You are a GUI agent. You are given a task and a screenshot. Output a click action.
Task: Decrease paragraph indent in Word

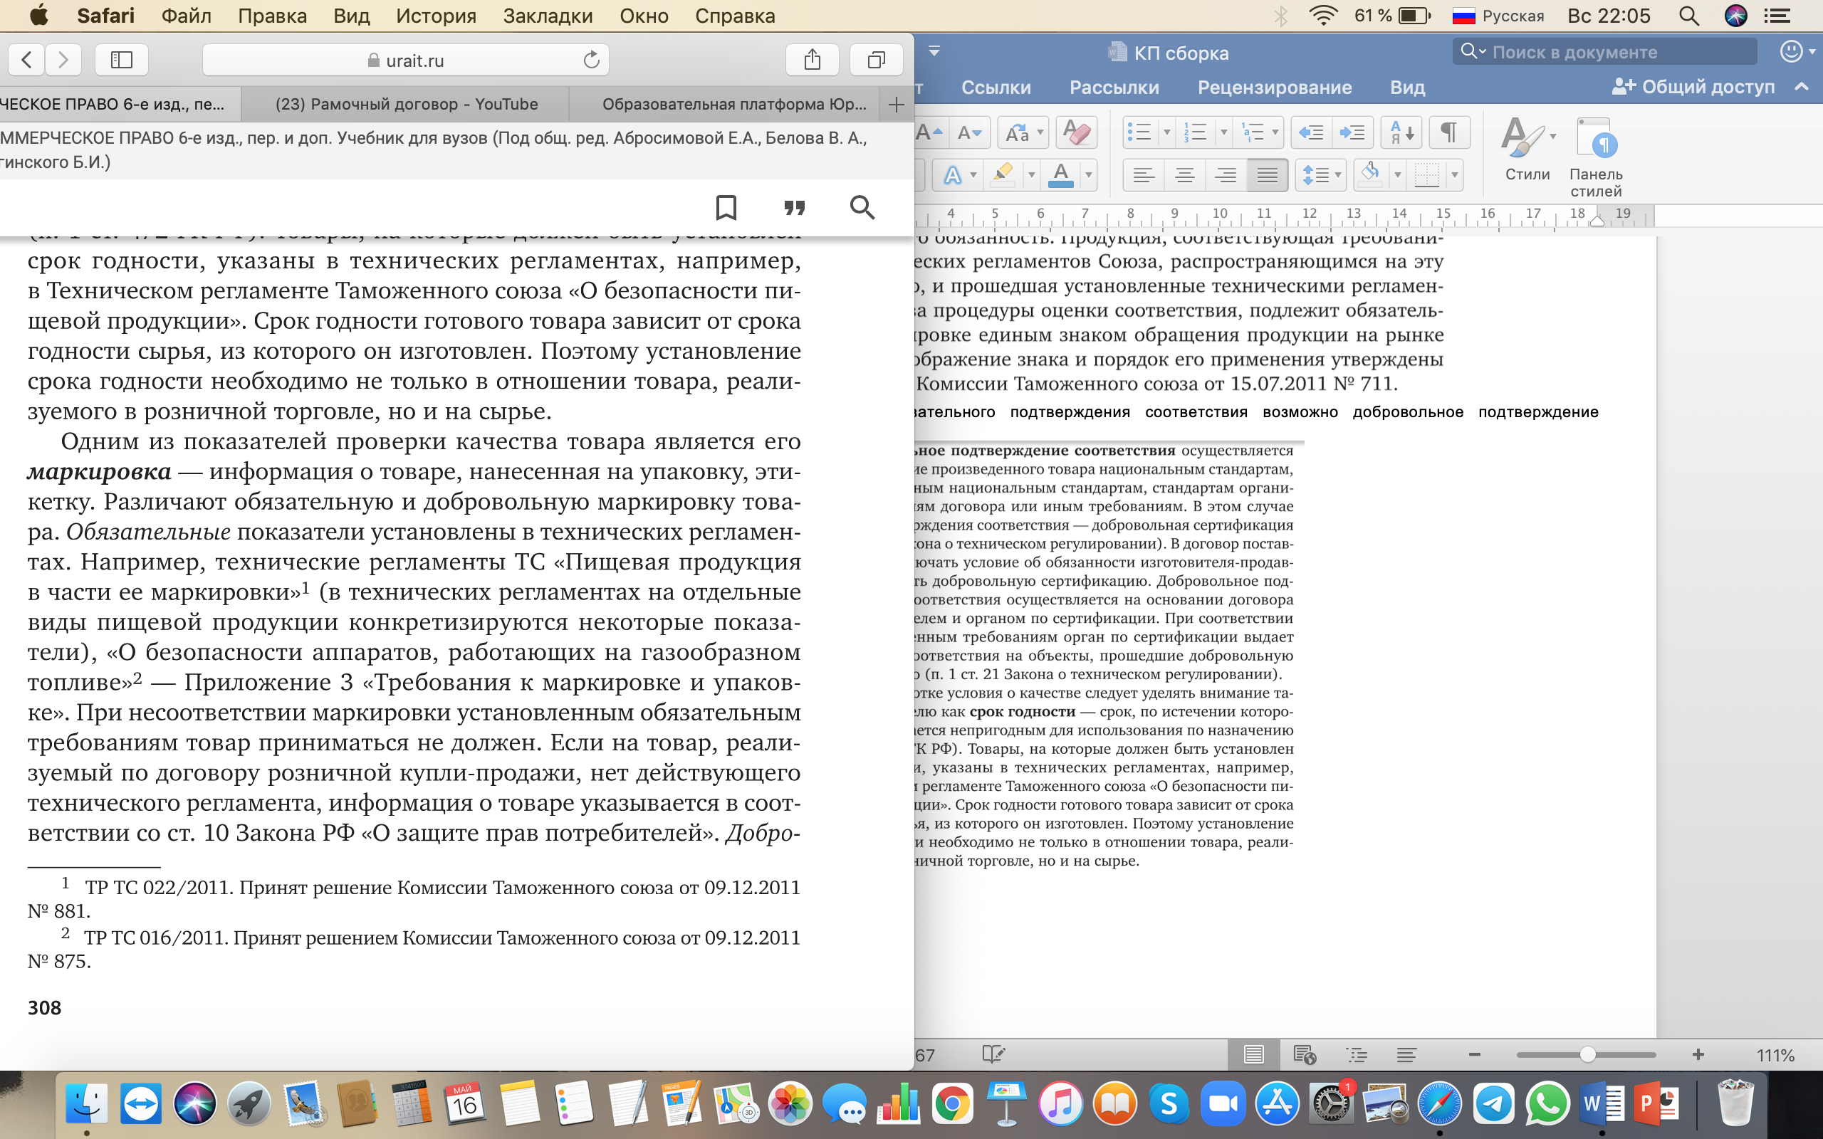[1312, 133]
